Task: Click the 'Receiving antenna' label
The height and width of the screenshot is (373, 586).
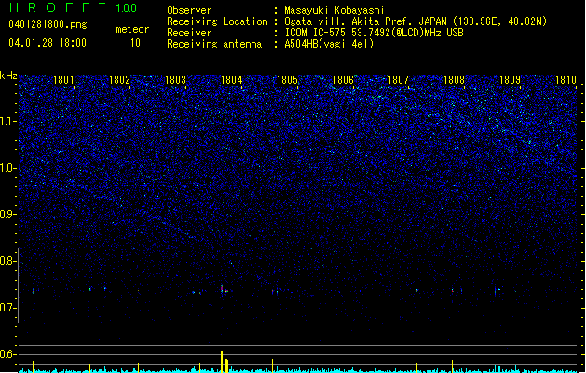Action: coord(214,44)
